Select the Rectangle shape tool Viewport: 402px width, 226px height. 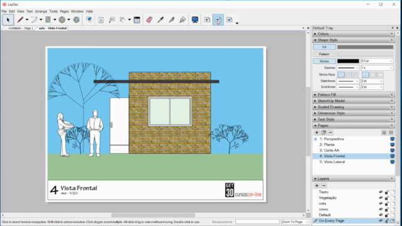48,19
